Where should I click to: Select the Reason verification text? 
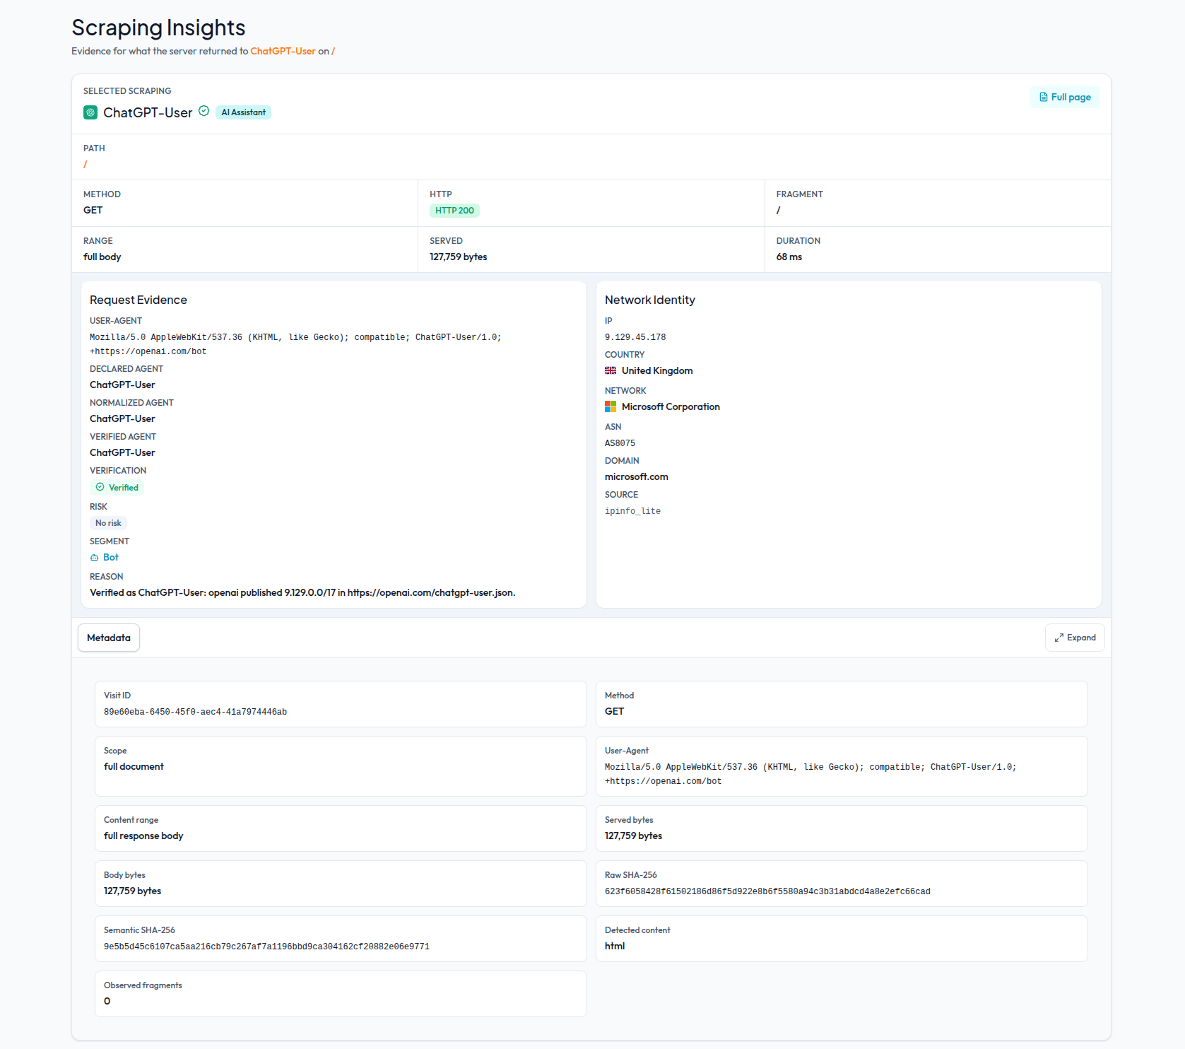(x=302, y=592)
